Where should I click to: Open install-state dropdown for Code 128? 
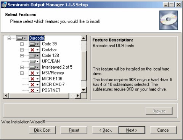tap(34, 56)
